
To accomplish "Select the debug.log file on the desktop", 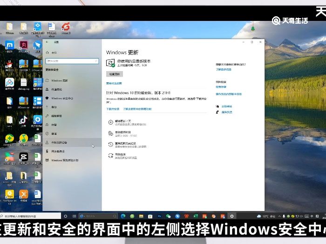I will pyautogui.click(x=24, y=84).
